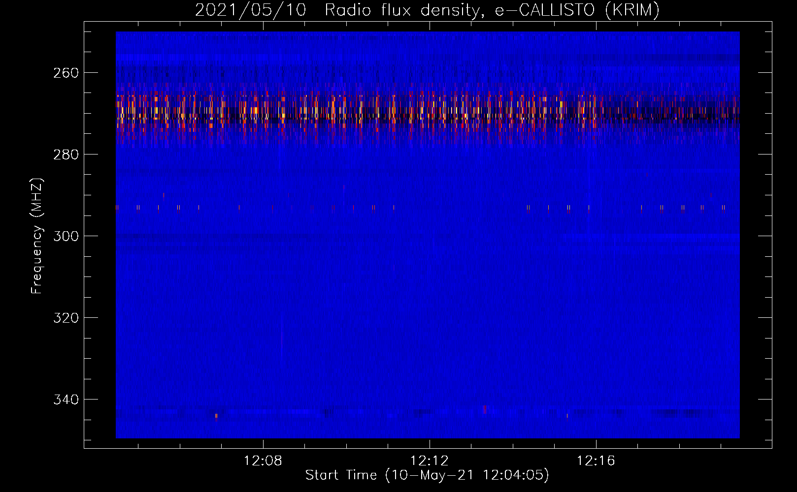Click the plot title '2021/05/10 Radio flux density, e-CALLISTO (KRIM)'
This screenshot has width=797, height=492.
427,10
